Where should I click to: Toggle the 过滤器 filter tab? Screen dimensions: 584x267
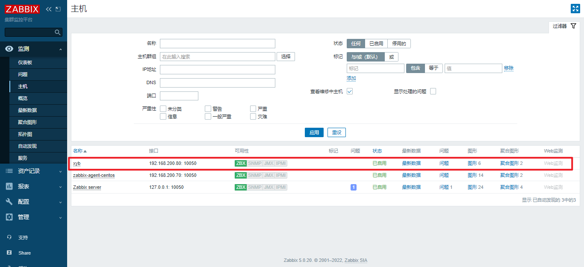(564, 26)
